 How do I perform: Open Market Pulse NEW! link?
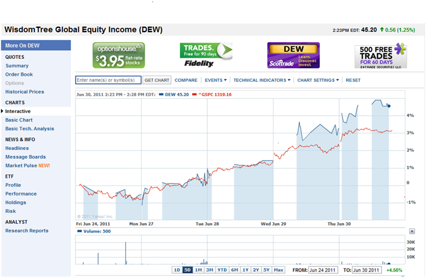[27, 166]
